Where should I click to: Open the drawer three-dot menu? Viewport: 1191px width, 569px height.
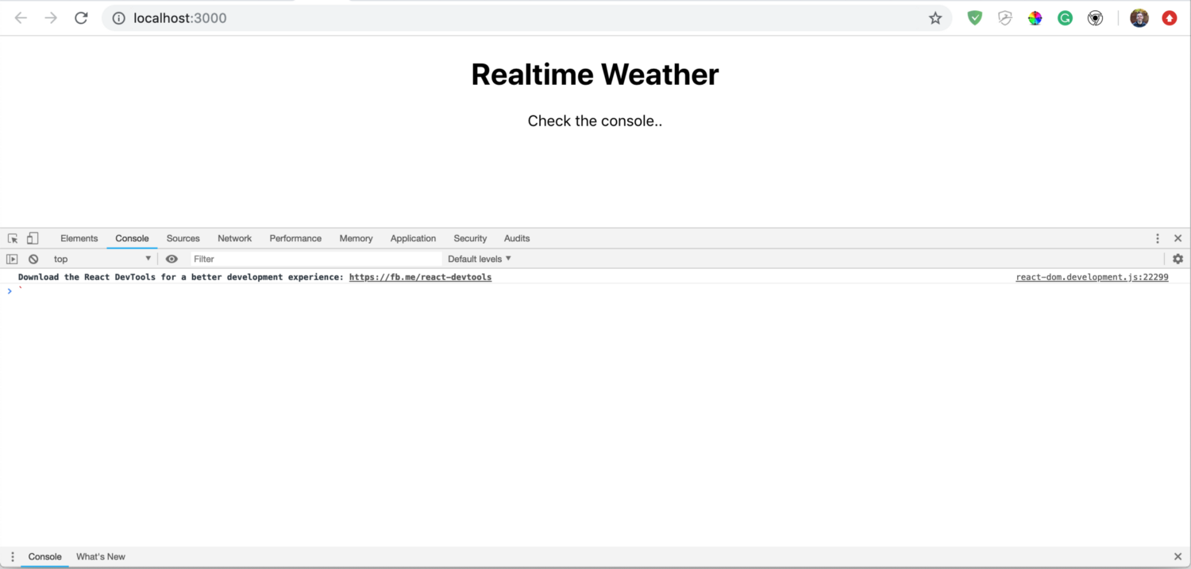pos(12,556)
